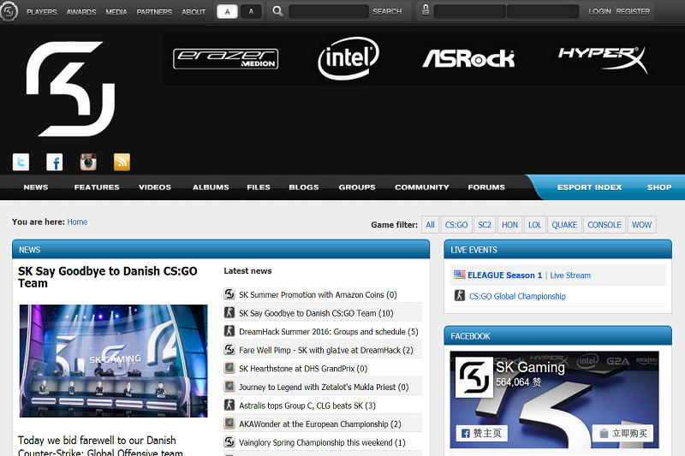Click icon beside DreamHack Summer 2016 news

pos(229,331)
